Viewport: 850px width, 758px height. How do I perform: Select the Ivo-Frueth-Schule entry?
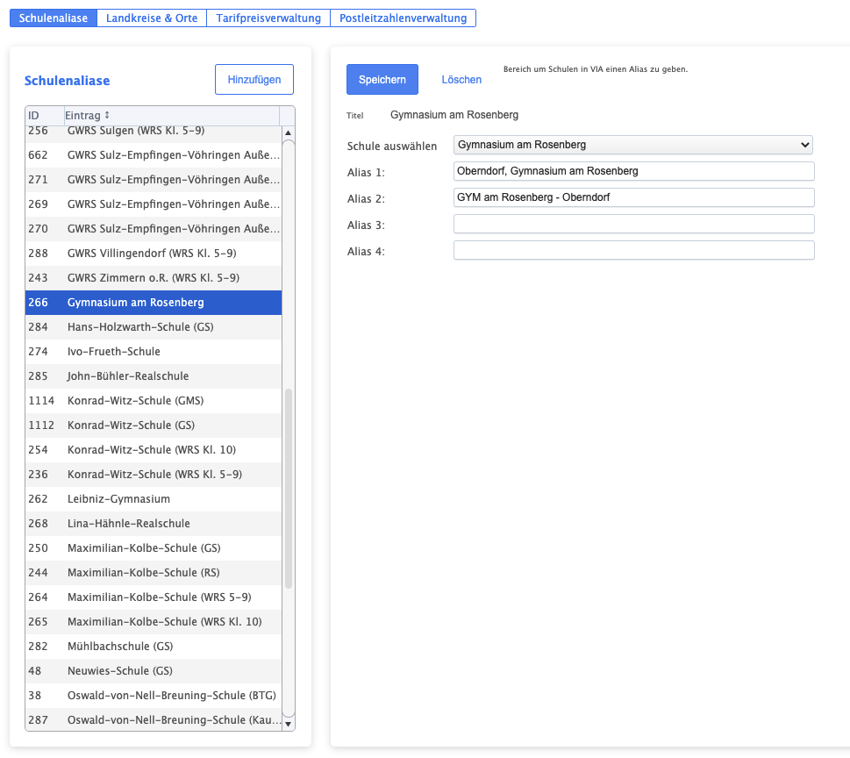pos(114,352)
